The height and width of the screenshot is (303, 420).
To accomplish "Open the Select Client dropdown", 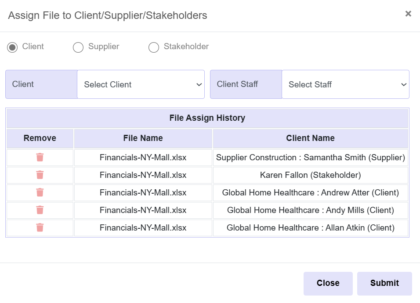I will pos(141,84).
